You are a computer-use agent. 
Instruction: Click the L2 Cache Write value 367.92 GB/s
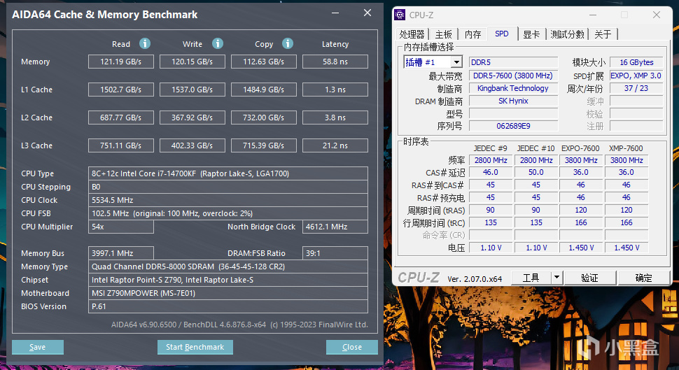point(192,118)
